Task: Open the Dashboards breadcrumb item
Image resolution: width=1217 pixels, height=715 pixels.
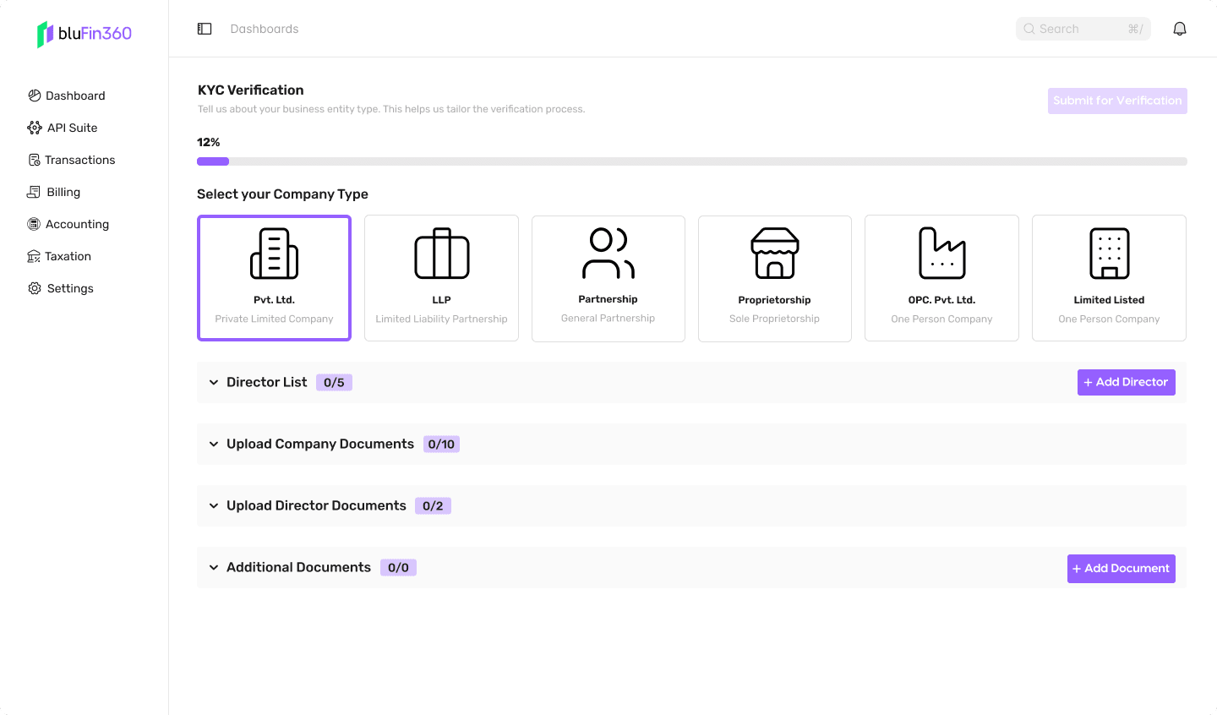Action: click(x=265, y=28)
